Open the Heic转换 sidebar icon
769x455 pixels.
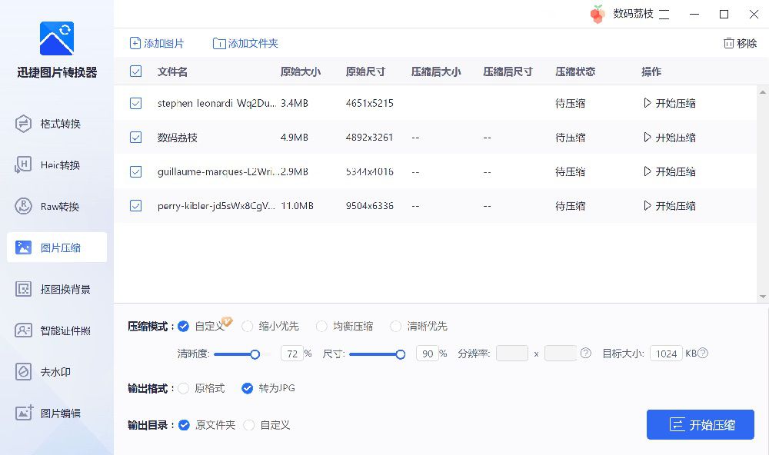[23, 165]
